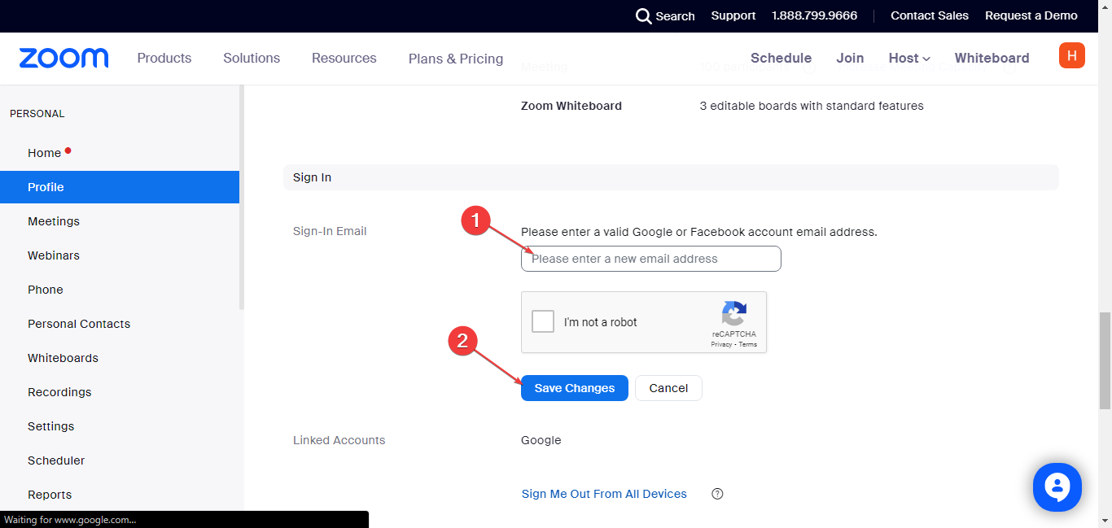Open the Products menu
Viewport: 1112px width, 528px height.
point(164,58)
